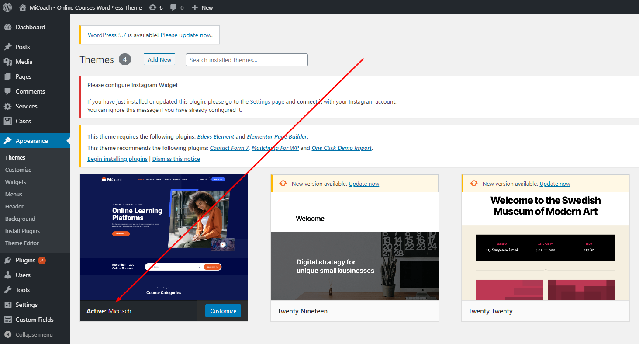Viewport: 639px width, 344px height.
Task: Open the Theme Editor submenu item
Action: point(22,243)
